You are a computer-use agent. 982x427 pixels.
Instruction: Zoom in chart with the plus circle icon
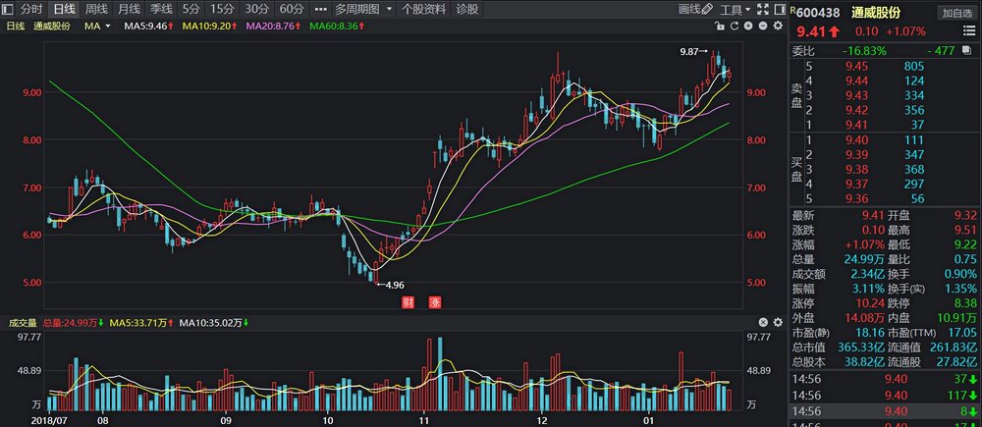(x=748, y=26)
